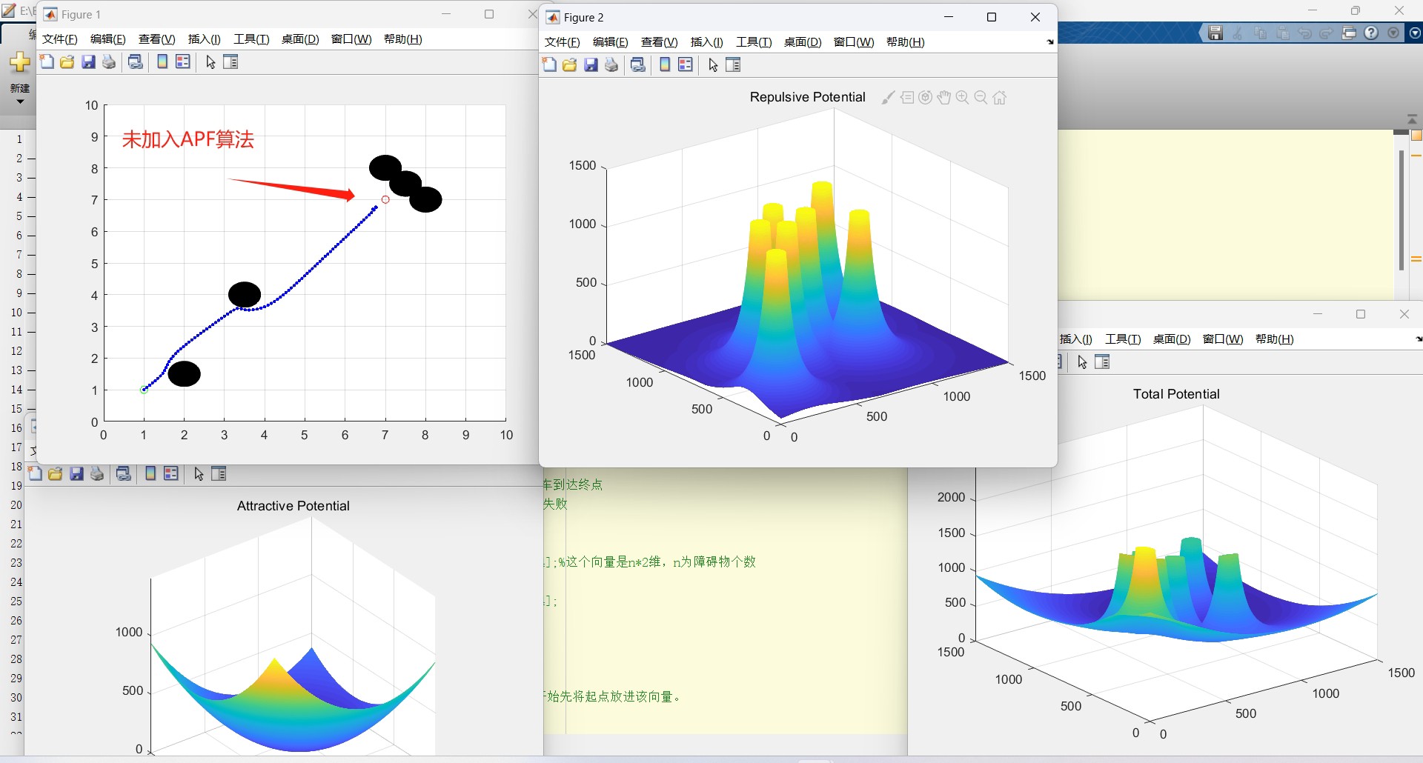Toggle Insert Colorbar in Figure 2 toolbar
The image size is (1423, 763).
[x=665, y=65]
